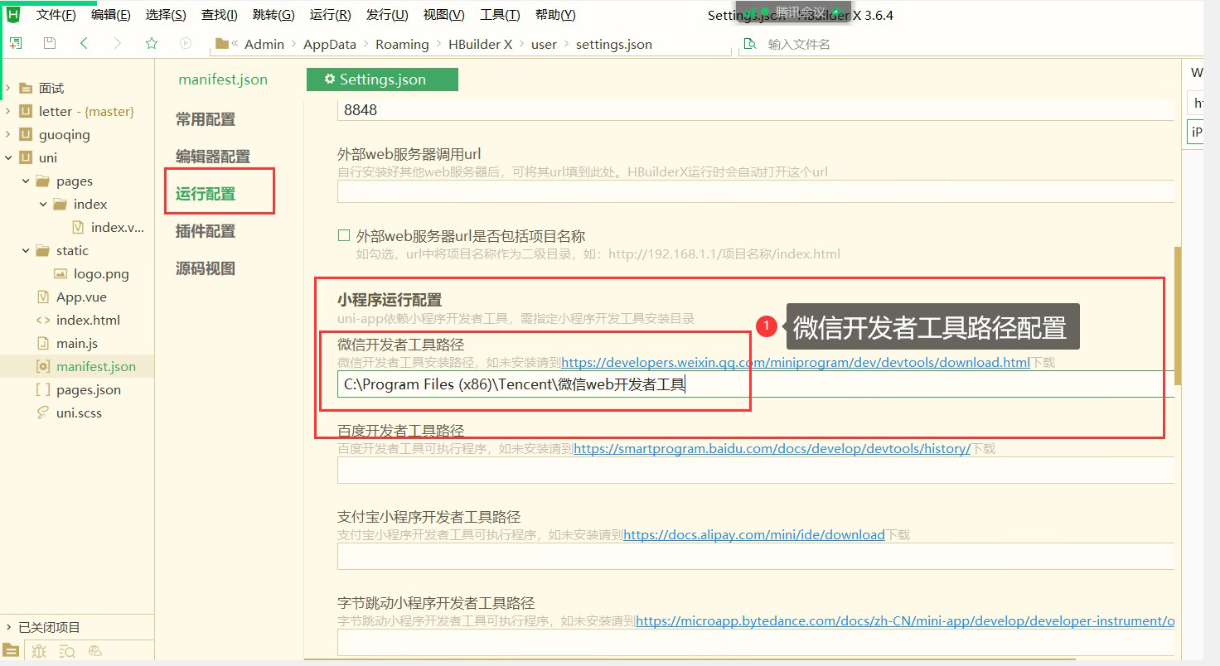Open the project manager folder icon at bottom-left
1220x666 pixels.
(10, 650)
